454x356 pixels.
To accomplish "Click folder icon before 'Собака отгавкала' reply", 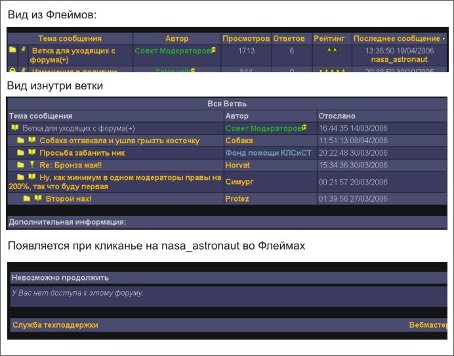I will coord(21,141).
